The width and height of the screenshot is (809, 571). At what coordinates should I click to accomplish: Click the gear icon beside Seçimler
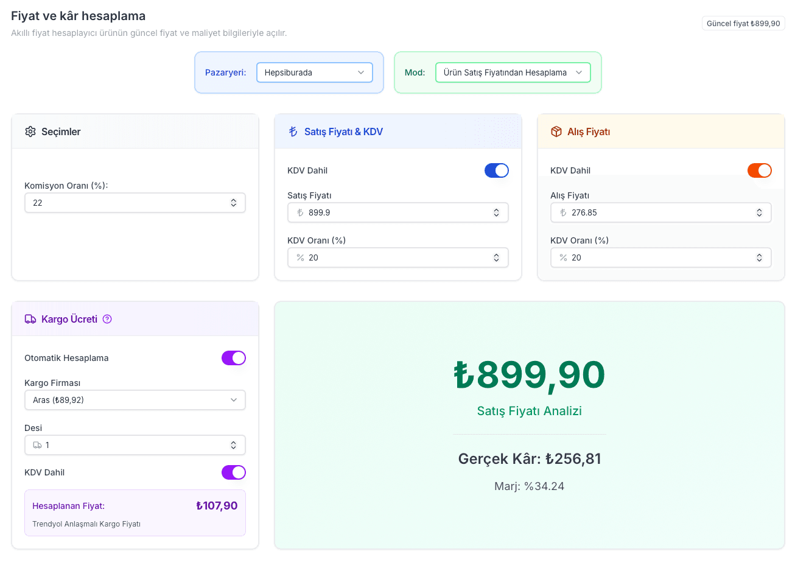point(30,131)
